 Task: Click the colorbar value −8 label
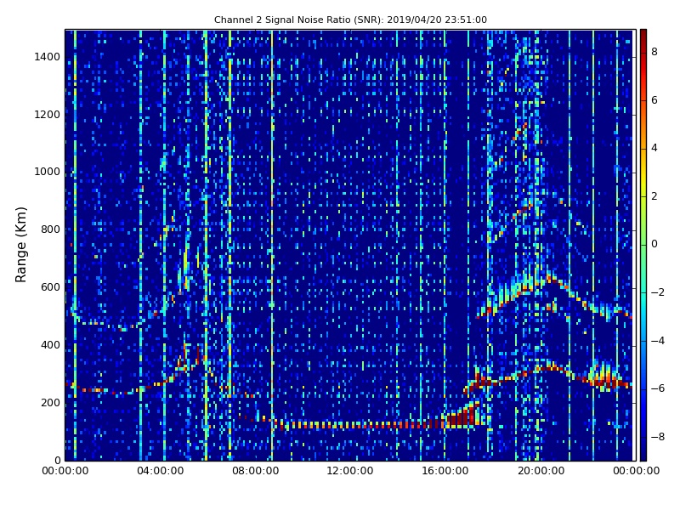(x=658, y=437)
